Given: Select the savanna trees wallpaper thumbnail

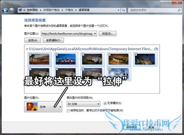Looking at the screenshot, I should click(x=39, y=59).
